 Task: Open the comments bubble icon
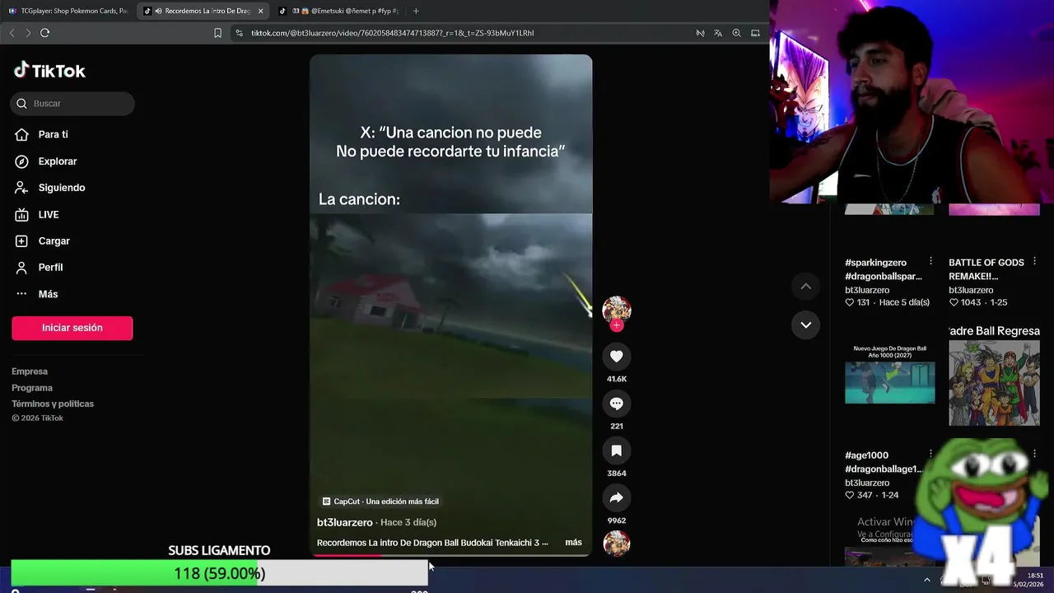(616, 404)
